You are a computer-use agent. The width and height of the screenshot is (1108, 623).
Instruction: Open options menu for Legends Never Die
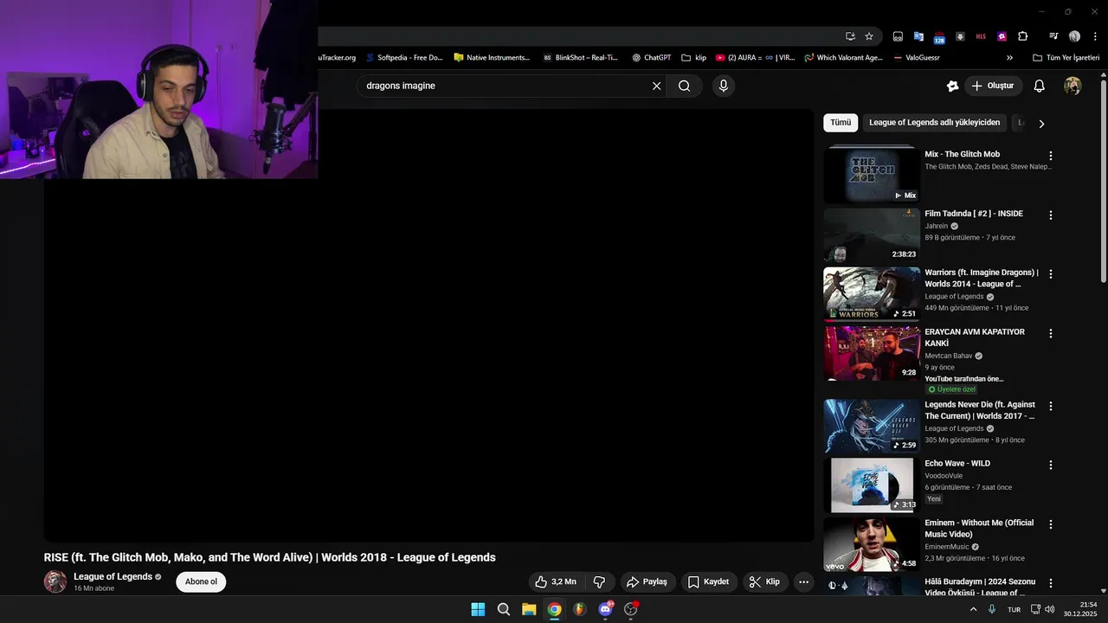point(1051,406)
